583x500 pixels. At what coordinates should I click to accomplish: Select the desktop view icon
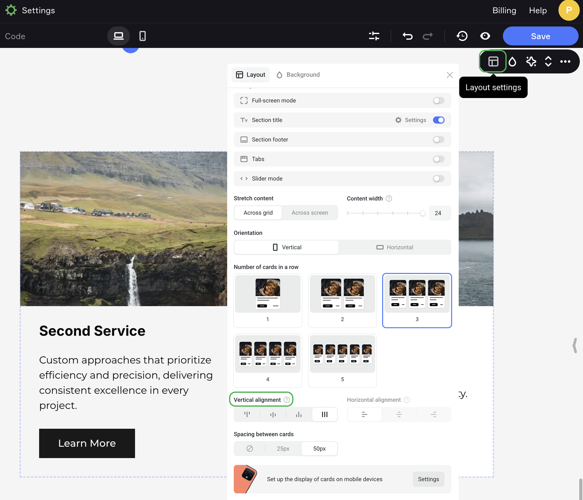pos(119,36)
